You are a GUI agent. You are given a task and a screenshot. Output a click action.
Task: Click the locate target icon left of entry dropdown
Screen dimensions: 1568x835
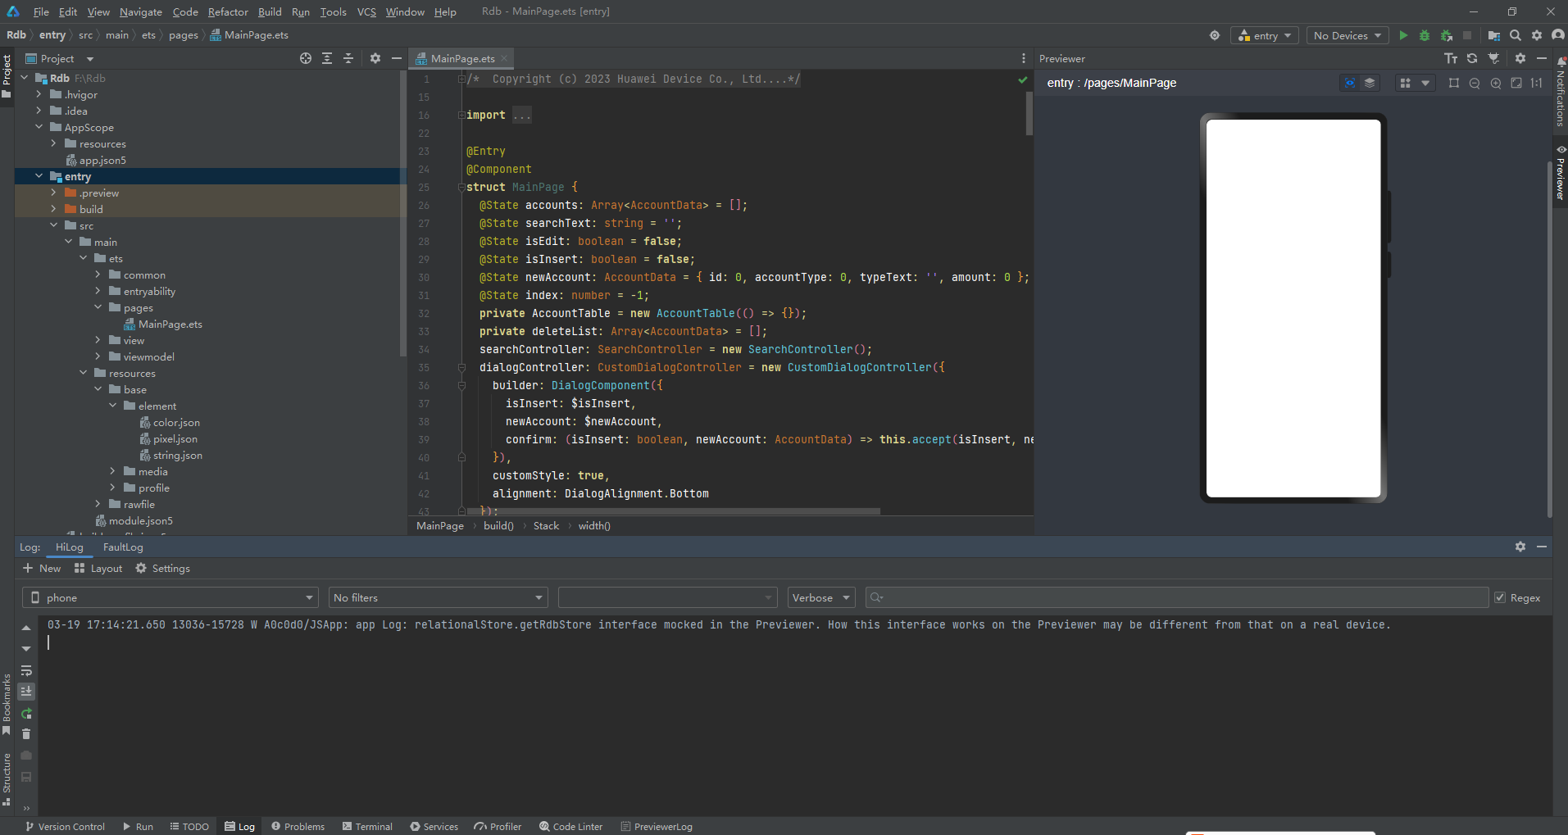click(1215, 35)
